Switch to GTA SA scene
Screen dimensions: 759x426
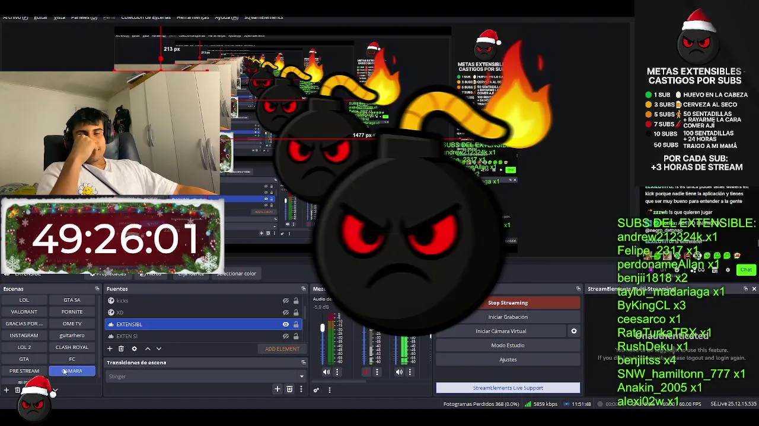point(72,300)
